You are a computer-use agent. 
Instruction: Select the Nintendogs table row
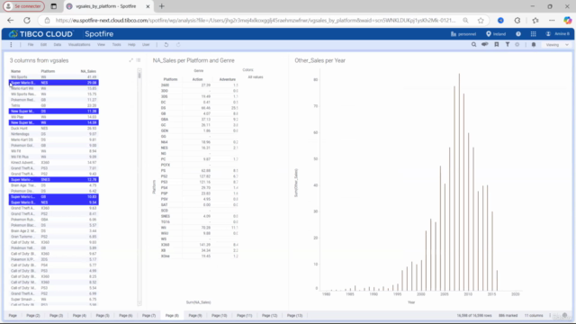click(54, 134)
